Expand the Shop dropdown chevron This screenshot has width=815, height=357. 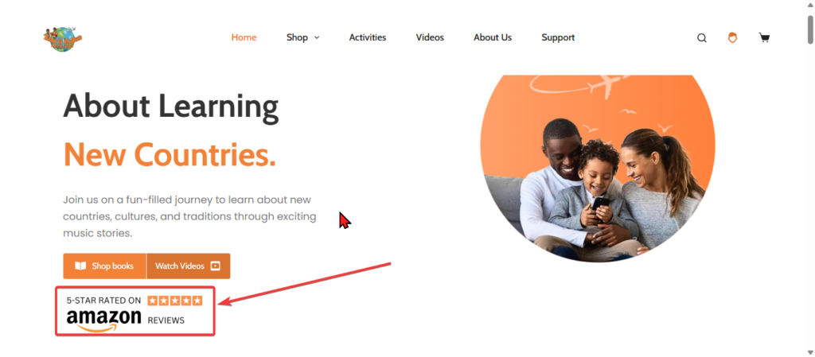coord(317,38)
